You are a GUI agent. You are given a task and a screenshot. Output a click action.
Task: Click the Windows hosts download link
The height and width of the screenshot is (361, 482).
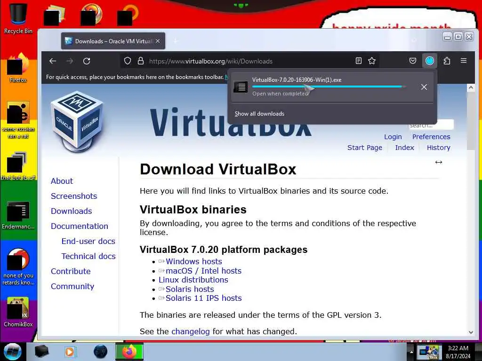click(193, 261)
